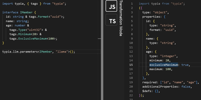Screen dimensions: 201x100
Task: Click line number 1 in output gutter
Action: [x=132, y=4]
